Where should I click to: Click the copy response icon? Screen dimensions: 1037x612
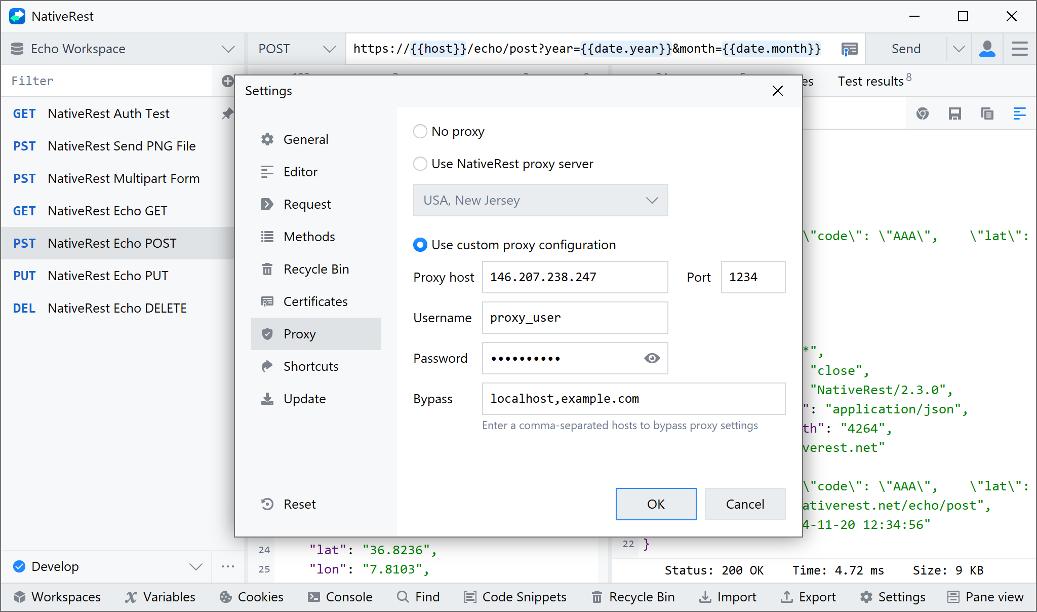[x=987, y=113]
